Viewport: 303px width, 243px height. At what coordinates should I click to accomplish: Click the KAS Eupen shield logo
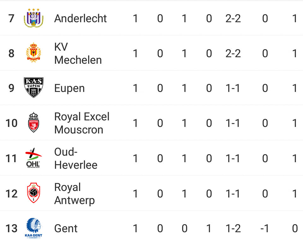34,87
